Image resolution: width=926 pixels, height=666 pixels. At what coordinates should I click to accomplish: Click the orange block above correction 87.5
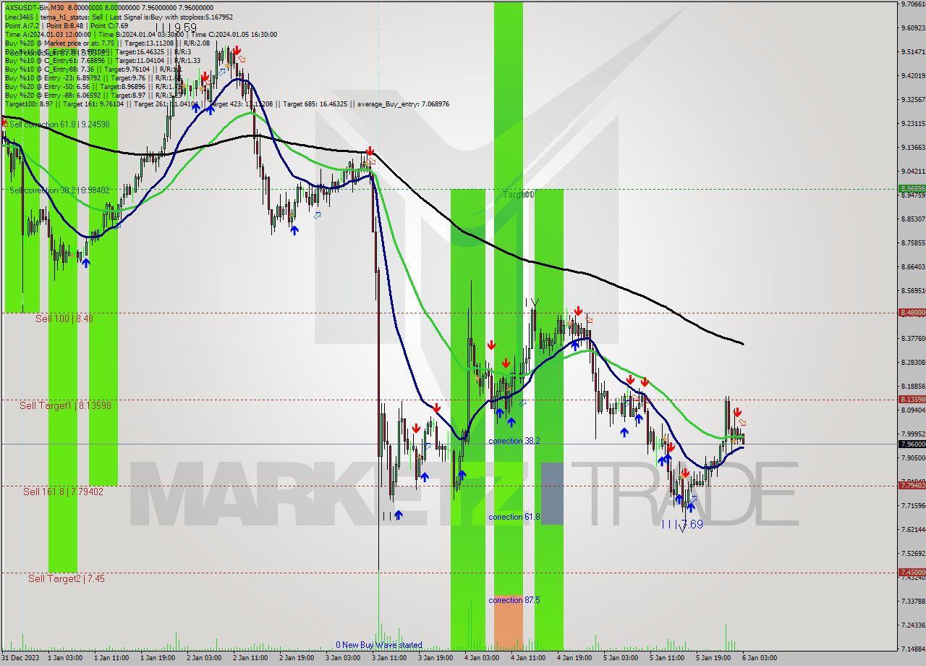[x=509, y=622]
